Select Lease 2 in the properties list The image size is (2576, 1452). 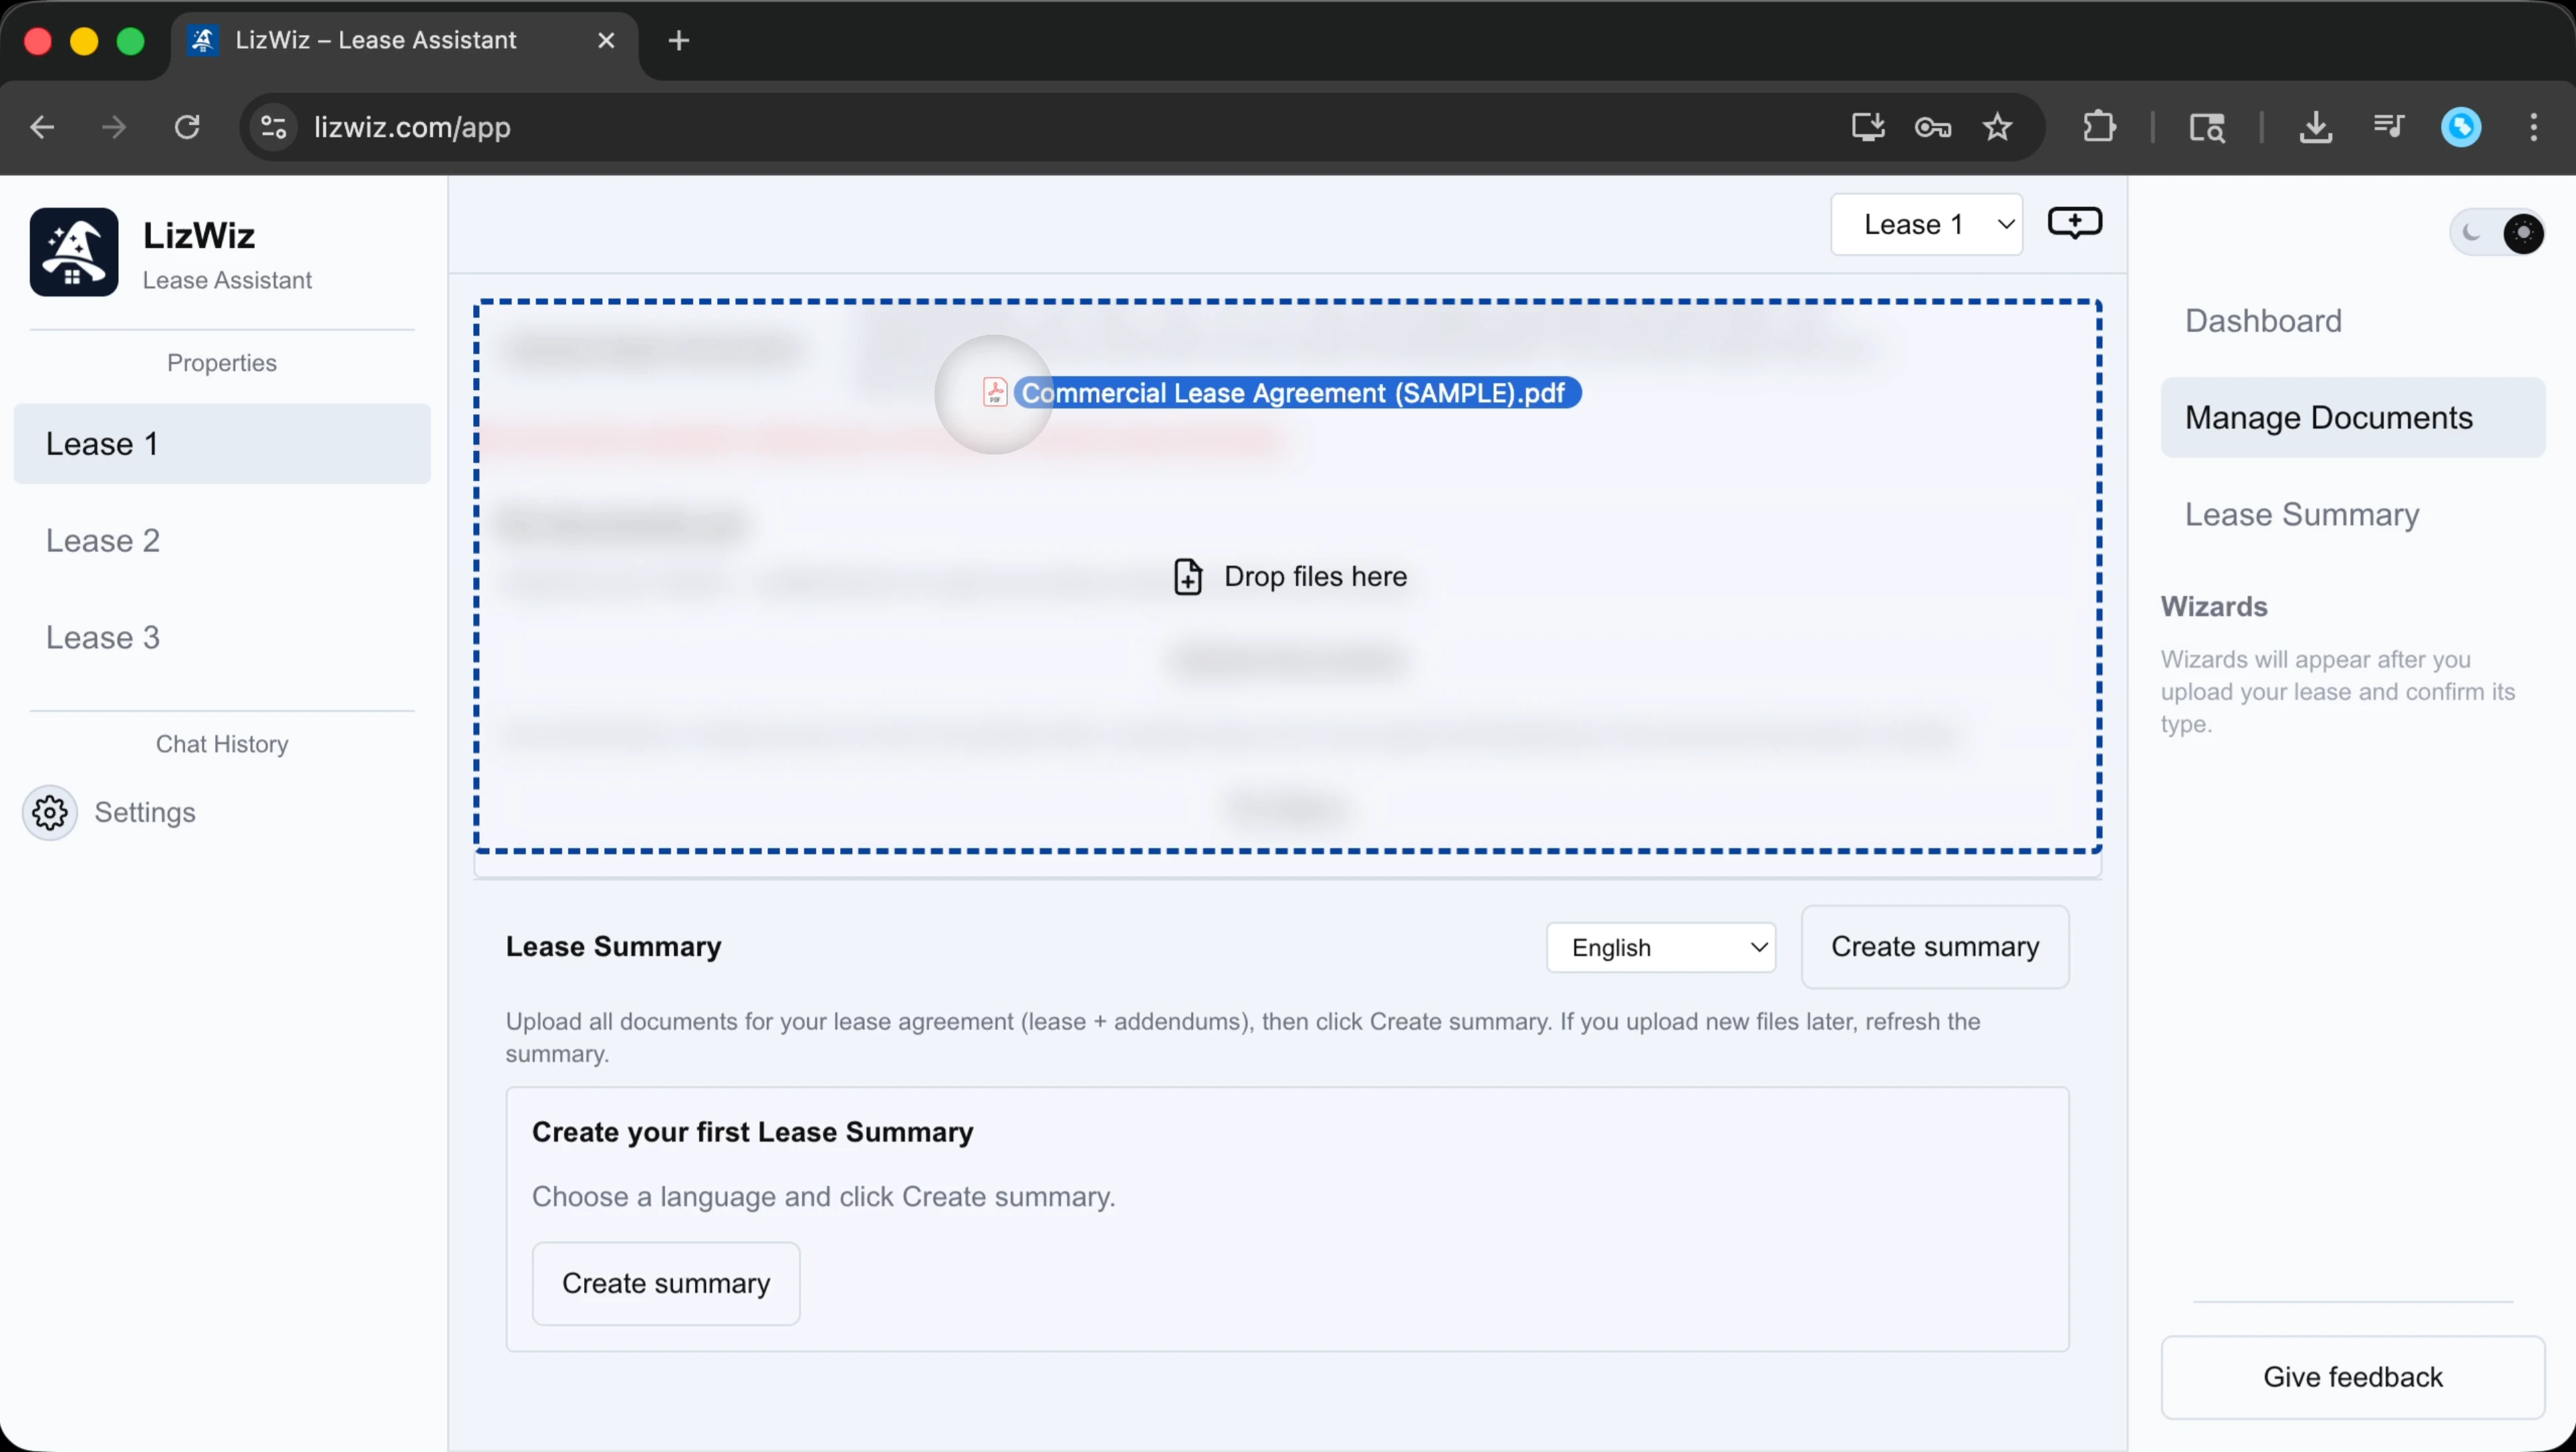tap(103, 541)
